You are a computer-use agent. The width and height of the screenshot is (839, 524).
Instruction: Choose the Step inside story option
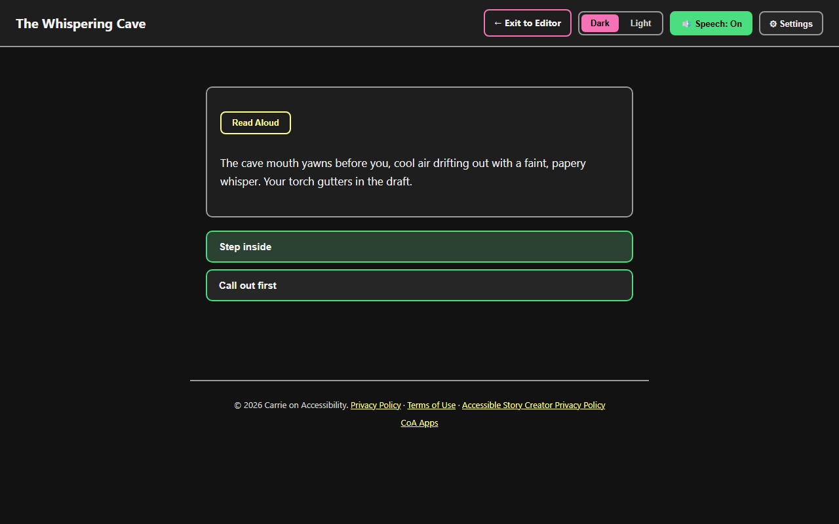(x=419, y=246)
